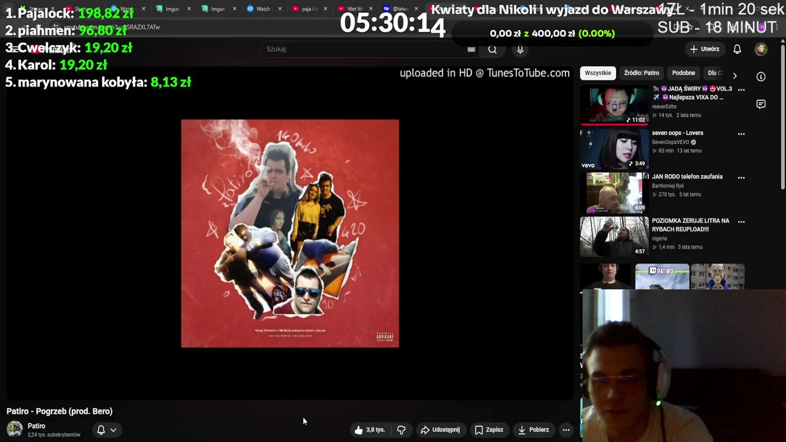Image resolution: width=786 pixels, height=442 pixels.
Task: Open the comments panel icon on right edge
Action: [x=761, y=104]
